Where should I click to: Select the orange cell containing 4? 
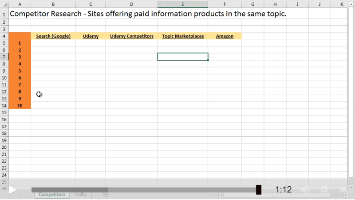coord(20,64)
